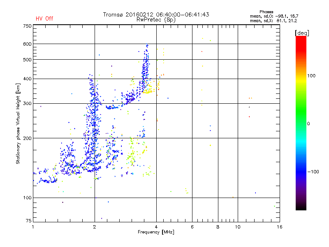329x247 pixels.
Task: Click the 4 tick label on frequency axis
Action: pos(156,227)
